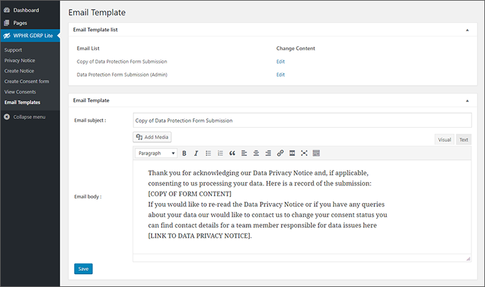485x287 pixels.
Task: Center align the email body text
Action: [x=256, y=153]
